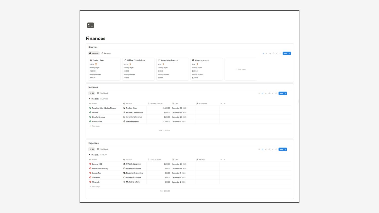
Task: Click New page row under Expenses table
Action: (95, 187)
